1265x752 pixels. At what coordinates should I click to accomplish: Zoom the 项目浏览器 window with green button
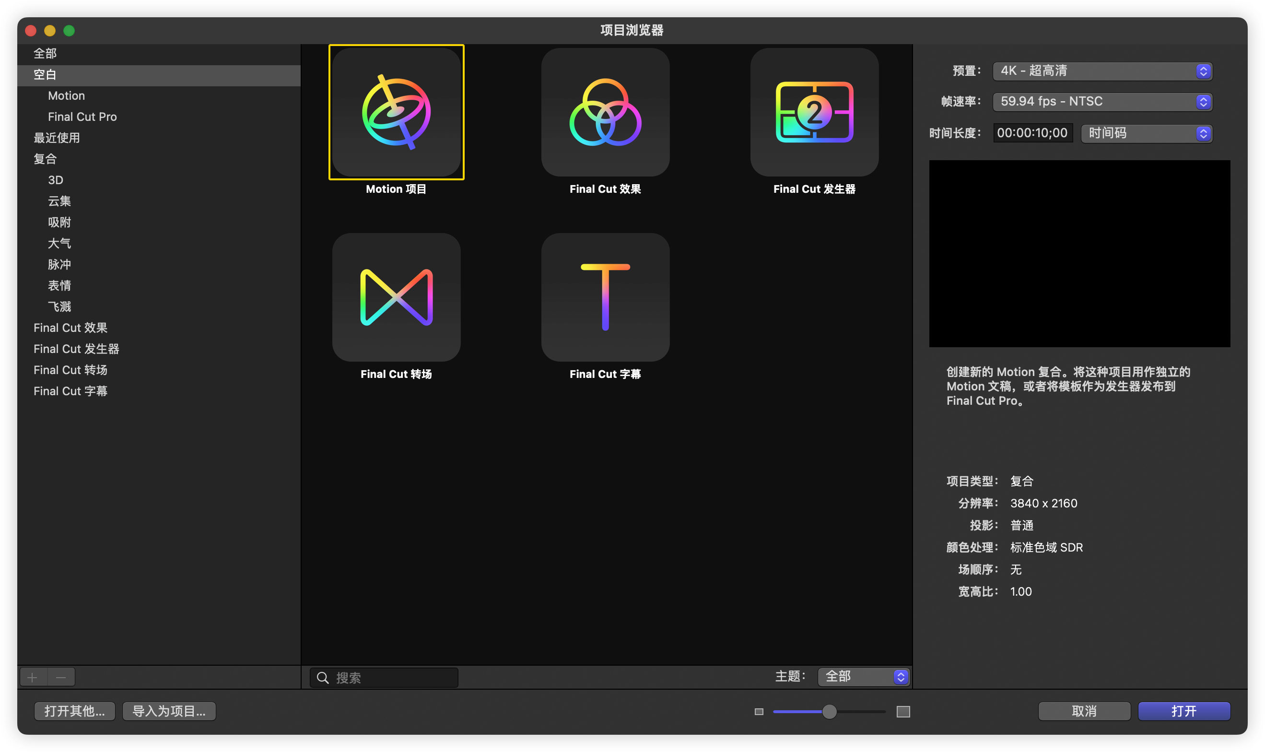[x=69, y=30]
